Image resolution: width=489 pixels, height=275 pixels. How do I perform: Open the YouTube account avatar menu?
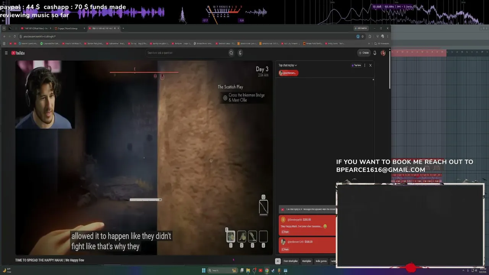tap(383, 53)
